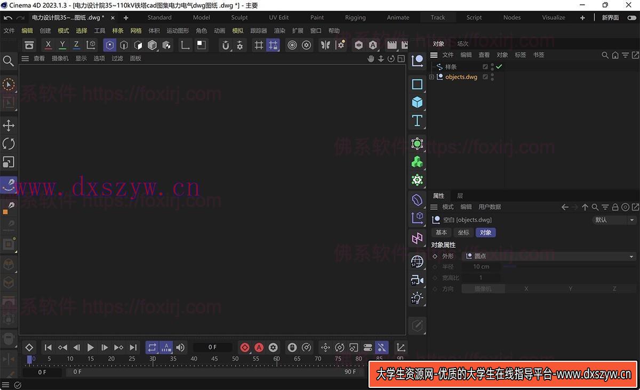Add a spline Rectangle object
Viewport: 640px width, 390px height.
point(417,84)
